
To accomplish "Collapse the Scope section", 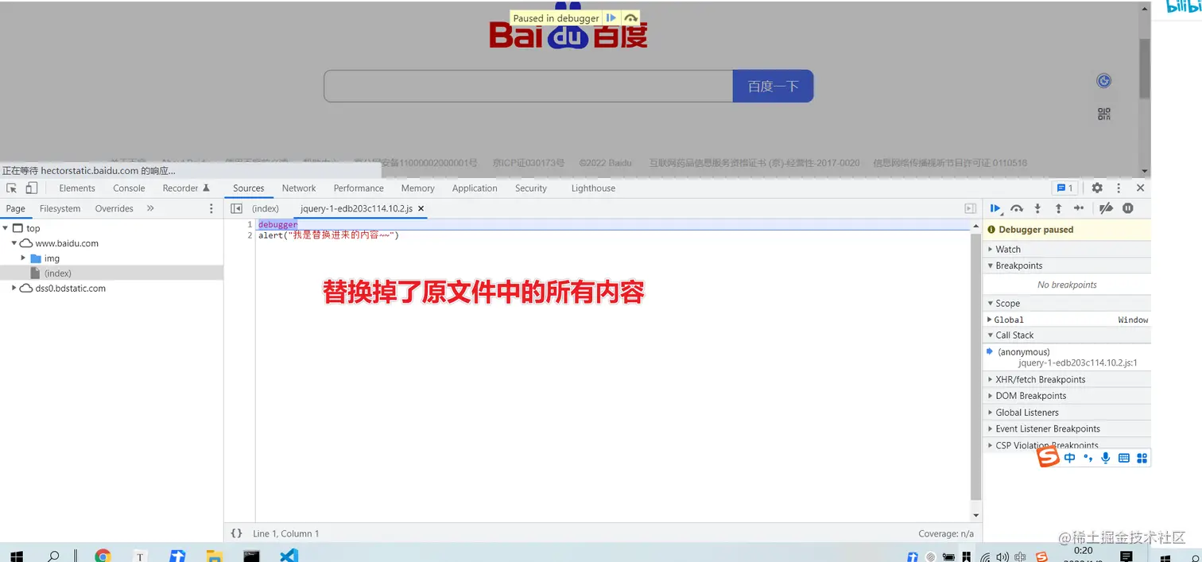I will click(x=1067, y=303).
